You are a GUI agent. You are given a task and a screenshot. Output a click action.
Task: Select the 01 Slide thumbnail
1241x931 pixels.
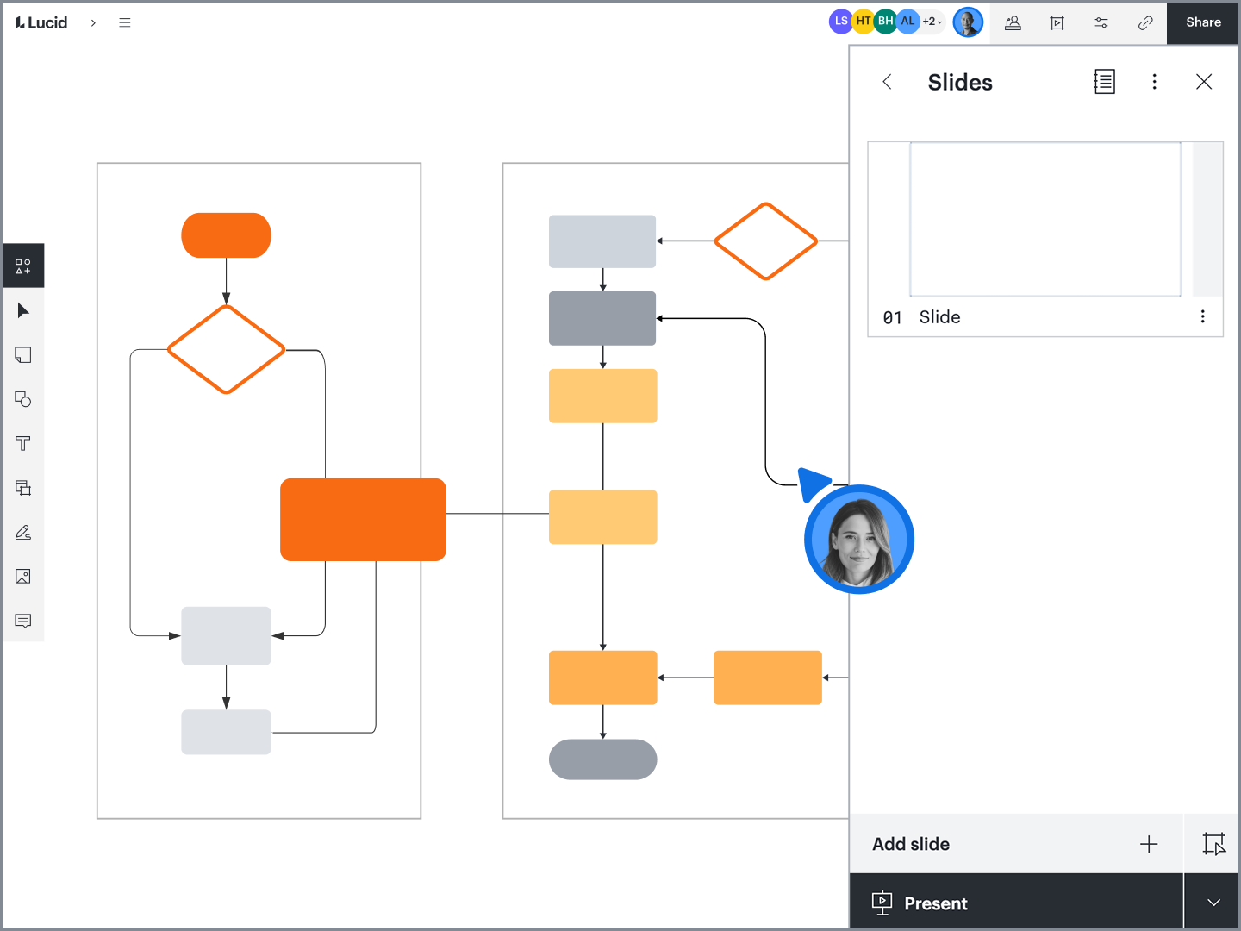1045,219
